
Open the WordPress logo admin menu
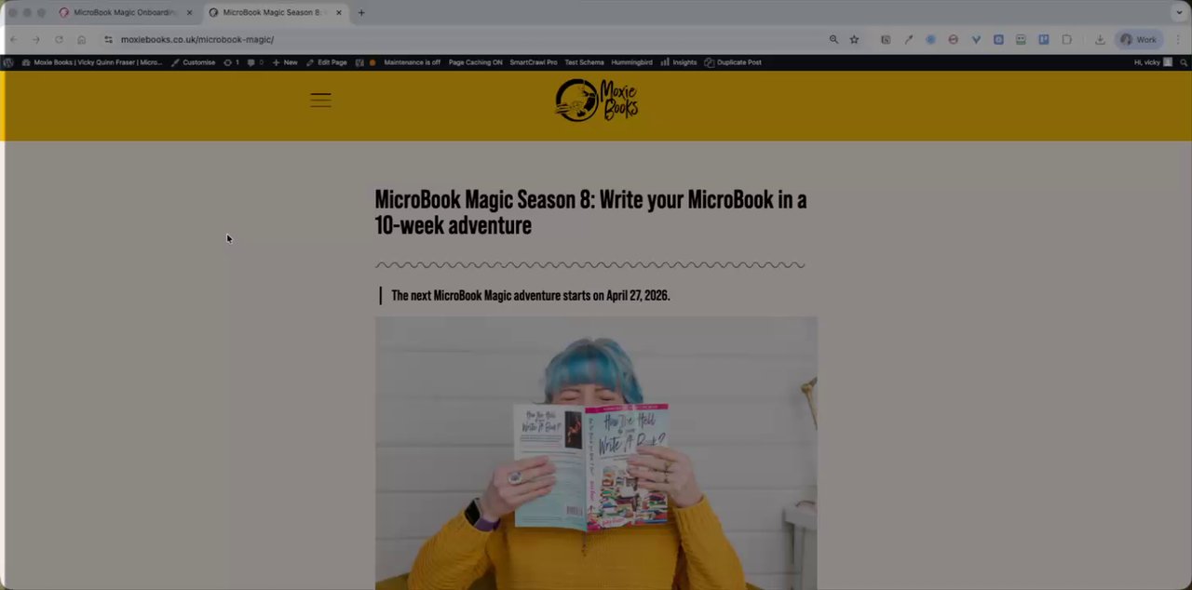point(8,62)
